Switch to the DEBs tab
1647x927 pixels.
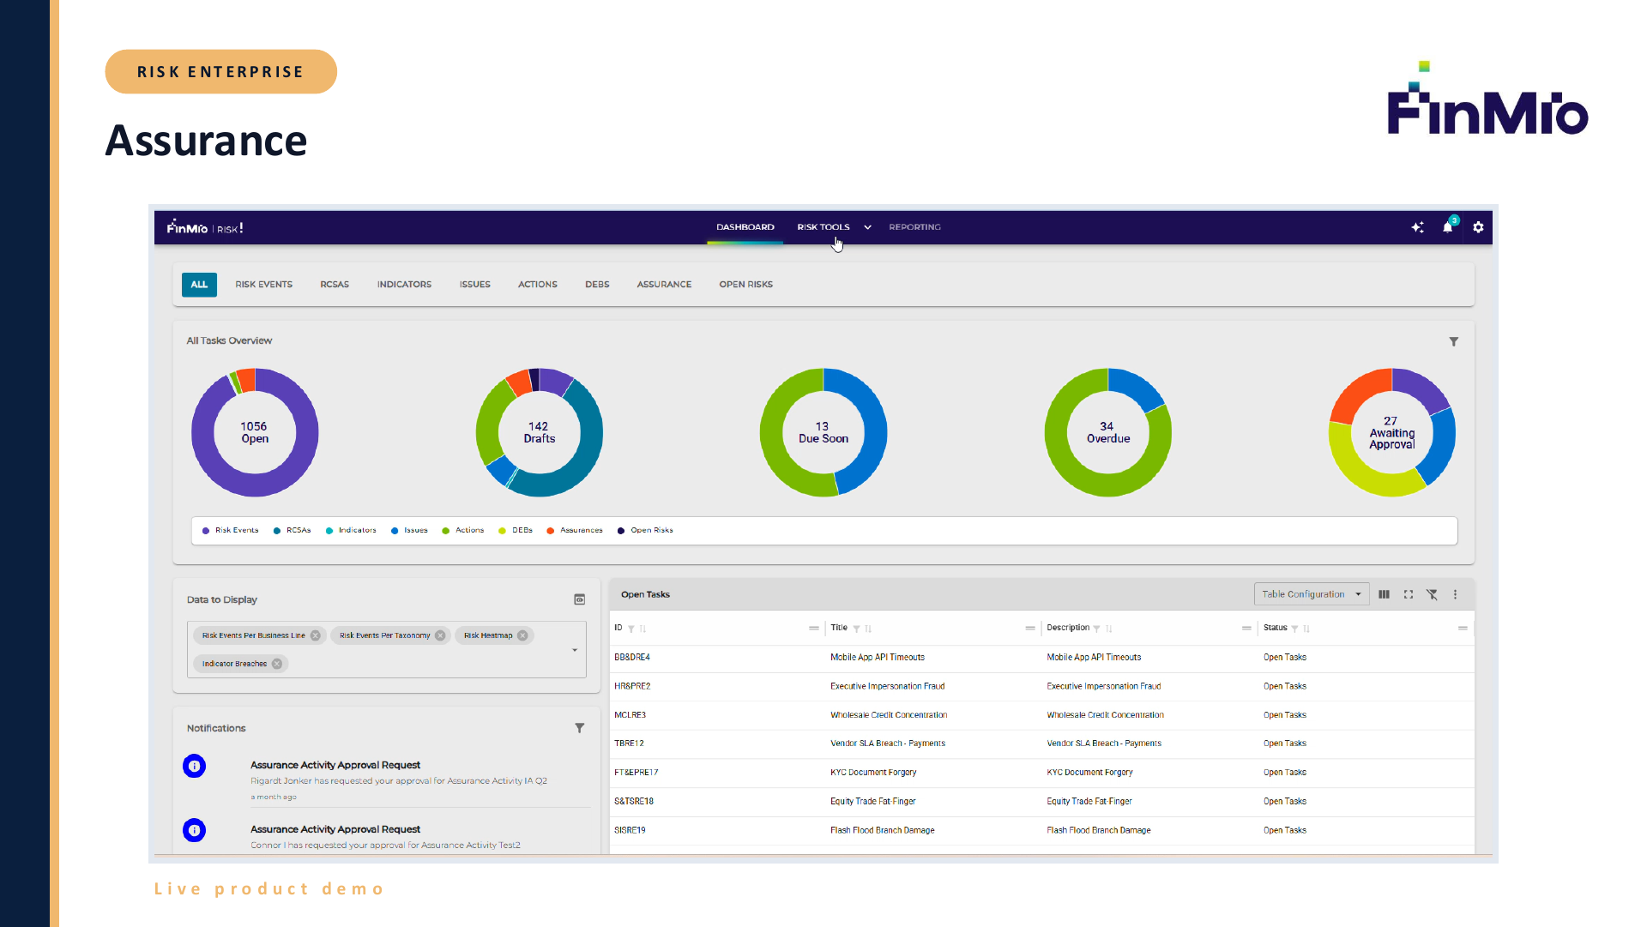coord(597,285)
